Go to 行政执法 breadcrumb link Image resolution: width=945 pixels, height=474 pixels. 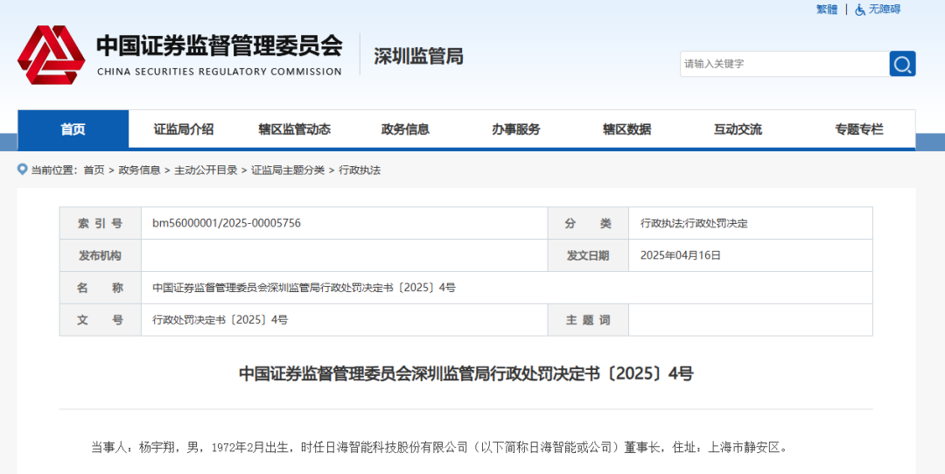coord(360,171)
